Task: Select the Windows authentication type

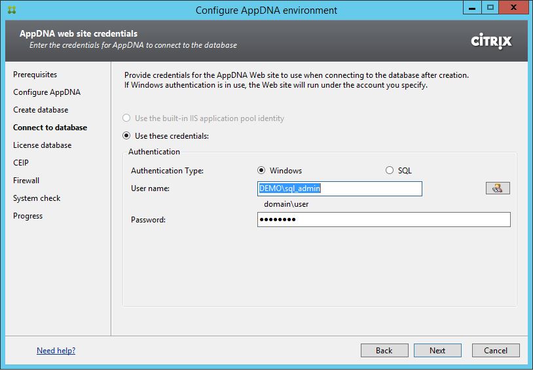Action: [262, 171]
